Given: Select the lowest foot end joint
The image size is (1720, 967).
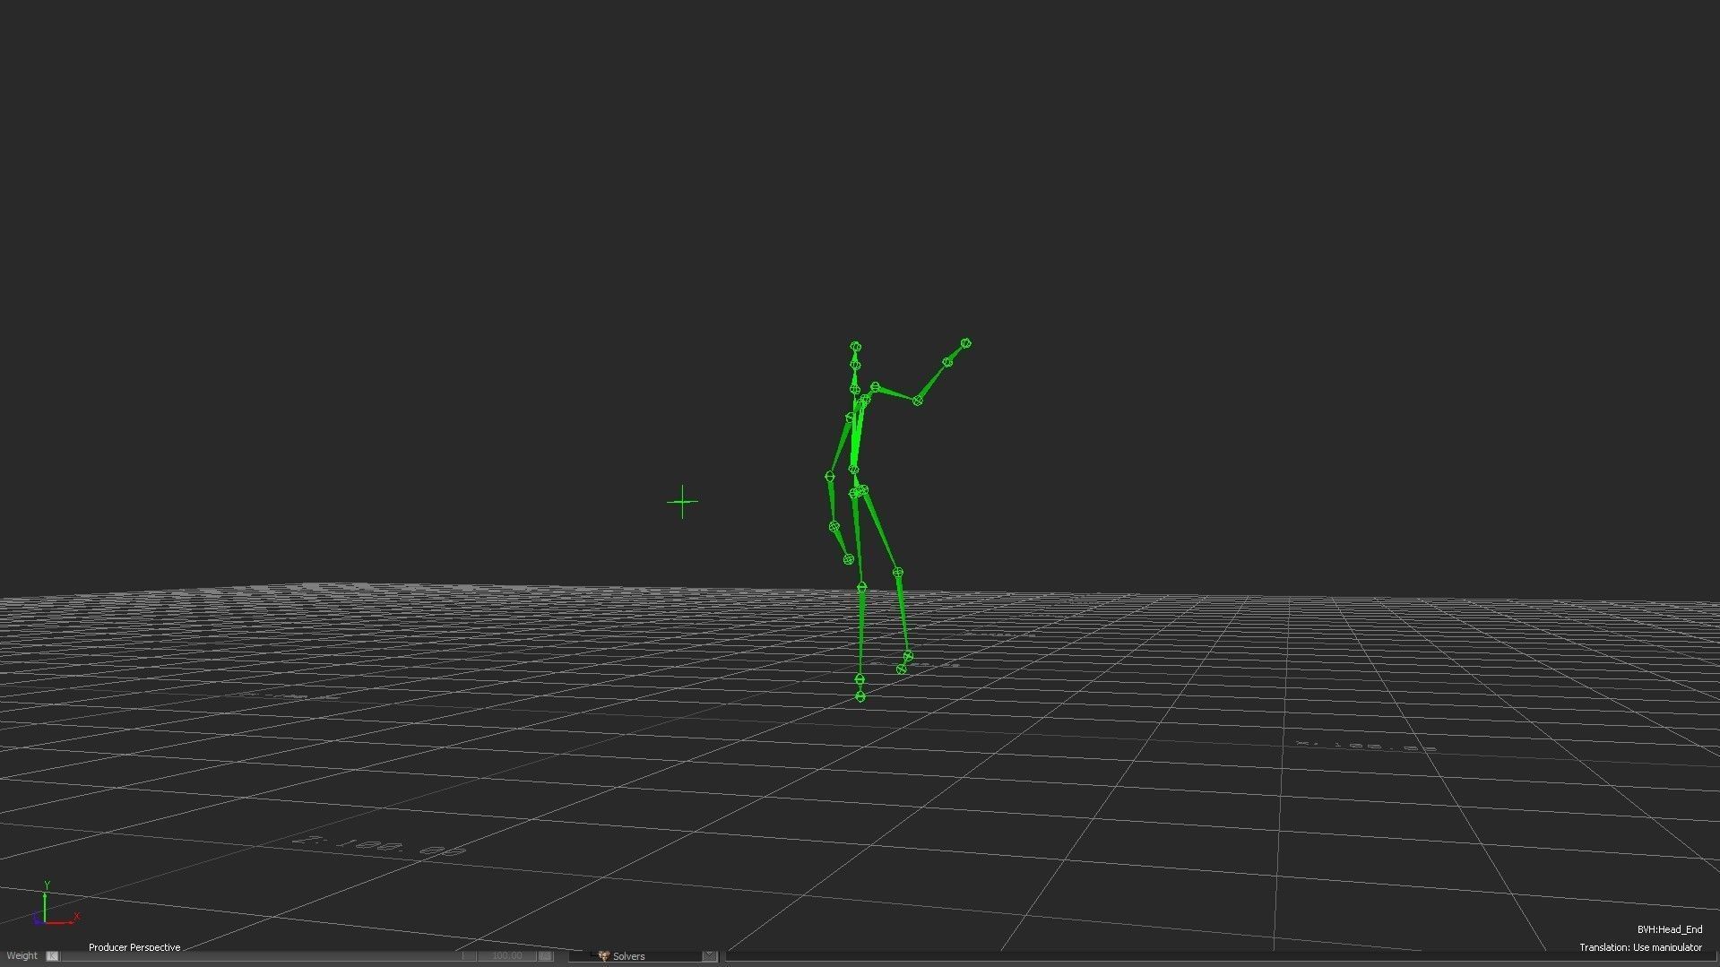Looking at the screenshot, I should (x=860, y=696).
